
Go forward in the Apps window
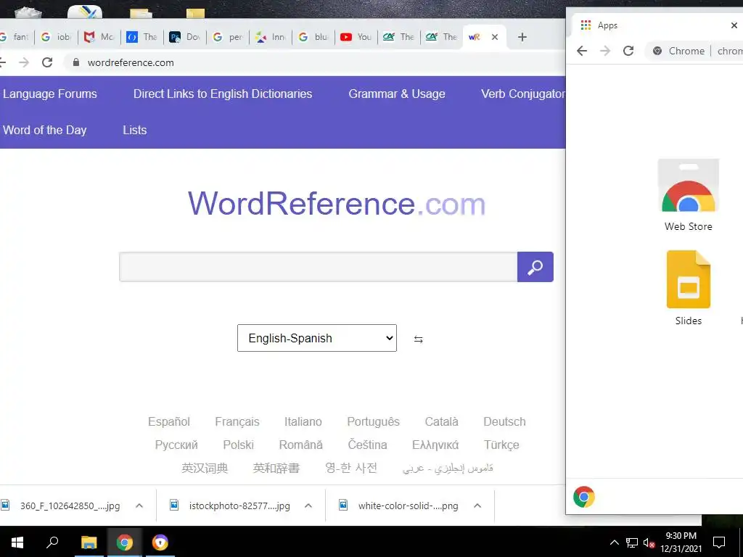click(605, 51)
